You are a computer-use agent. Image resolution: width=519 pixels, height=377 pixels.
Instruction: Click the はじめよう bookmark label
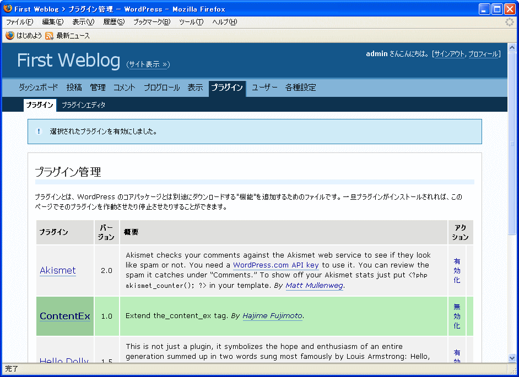(29, 36)
